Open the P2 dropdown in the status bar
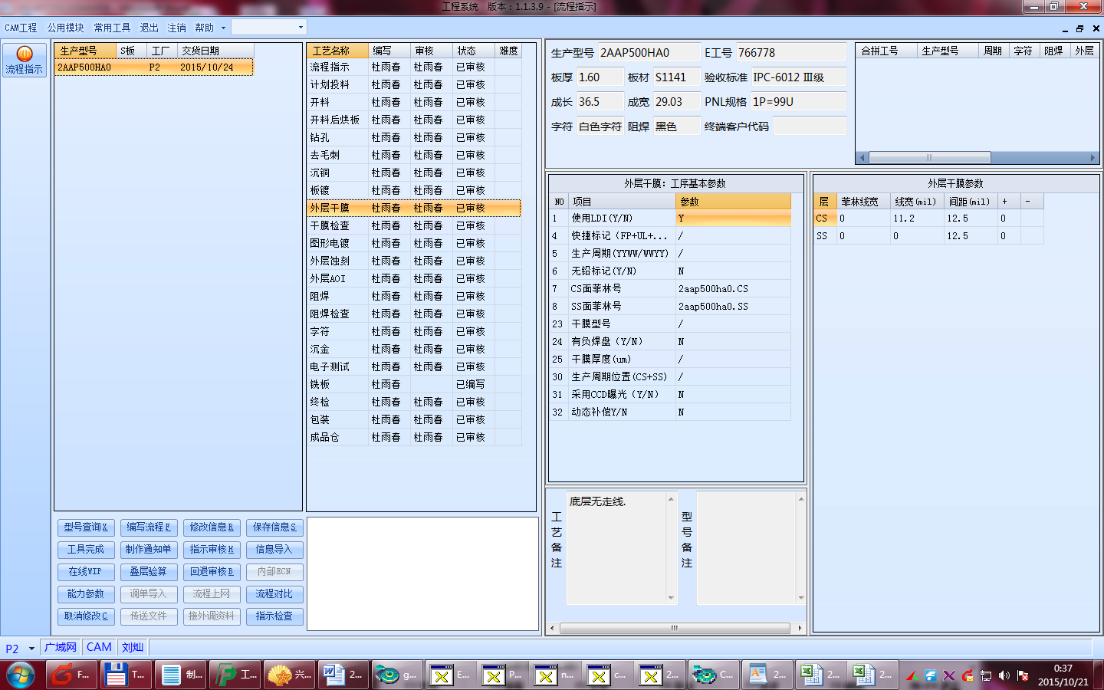The image size is (1104, 690). tap(31, 649)
